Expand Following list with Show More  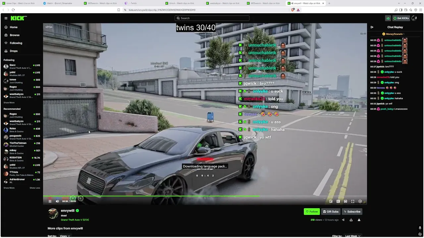(x=9, y=103)
